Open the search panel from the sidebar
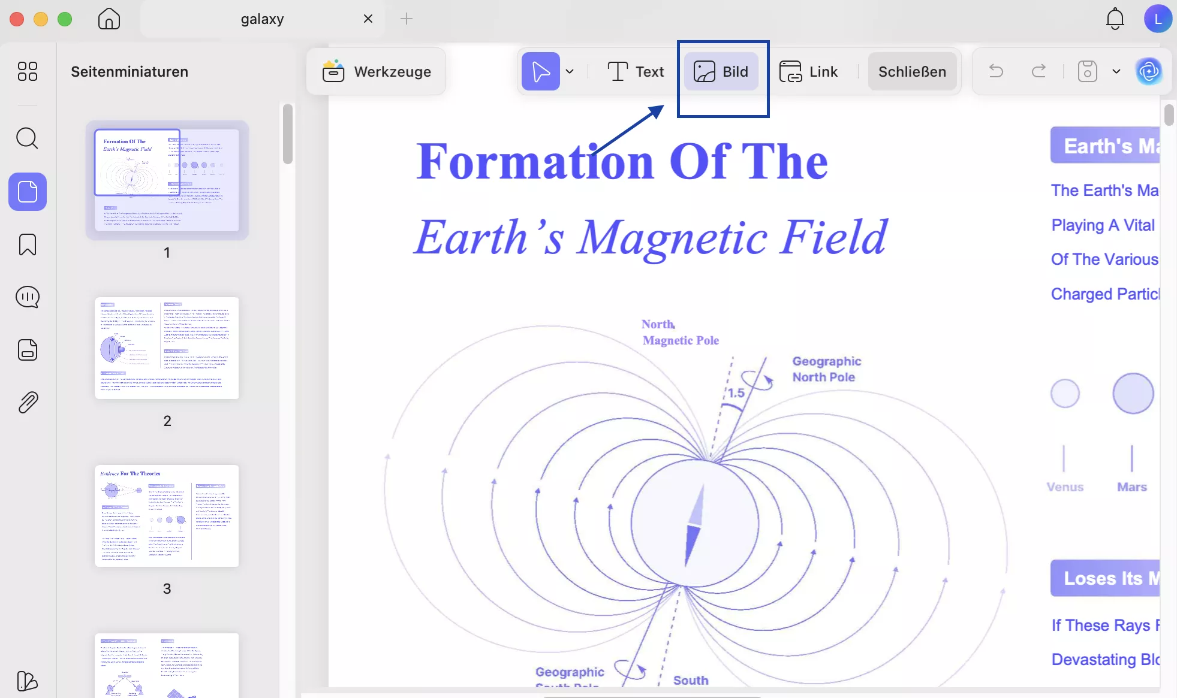This screenshot has width=1177, height=698. [x=27, y=138]
